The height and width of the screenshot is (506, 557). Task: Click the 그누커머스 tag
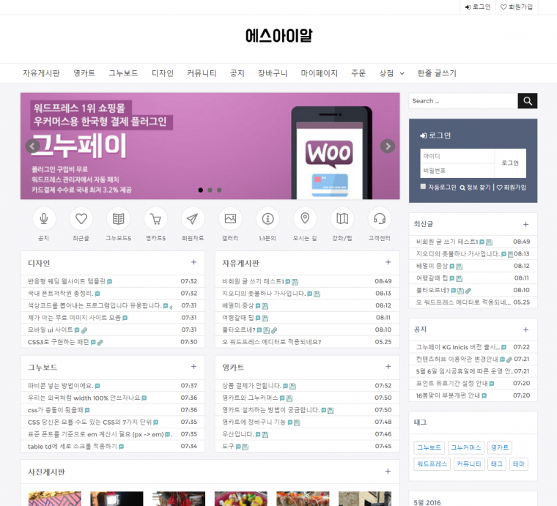[465, 447]
